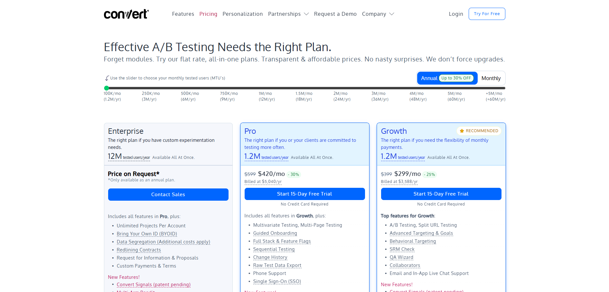Screen dimensions: 609x292
Task: Click Request a Demo in the navigation
Action: [335, 14]
